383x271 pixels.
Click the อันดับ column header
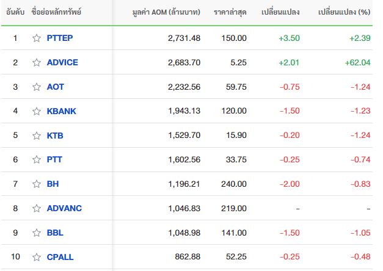[15, 12]
